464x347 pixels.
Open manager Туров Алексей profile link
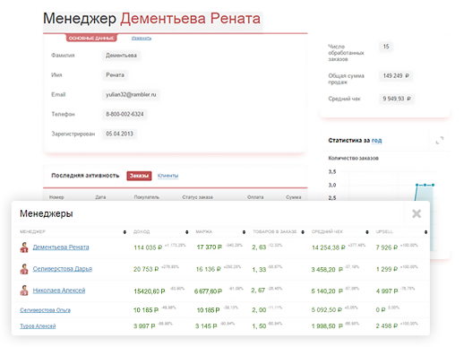pyautogui.click(x=38, y=325)
